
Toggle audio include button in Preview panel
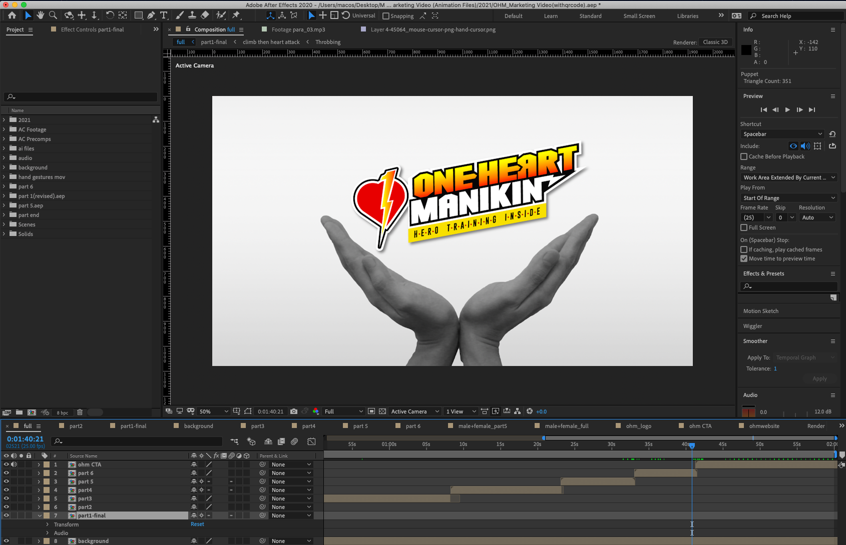pyautogui.click(x=805, y=146)
